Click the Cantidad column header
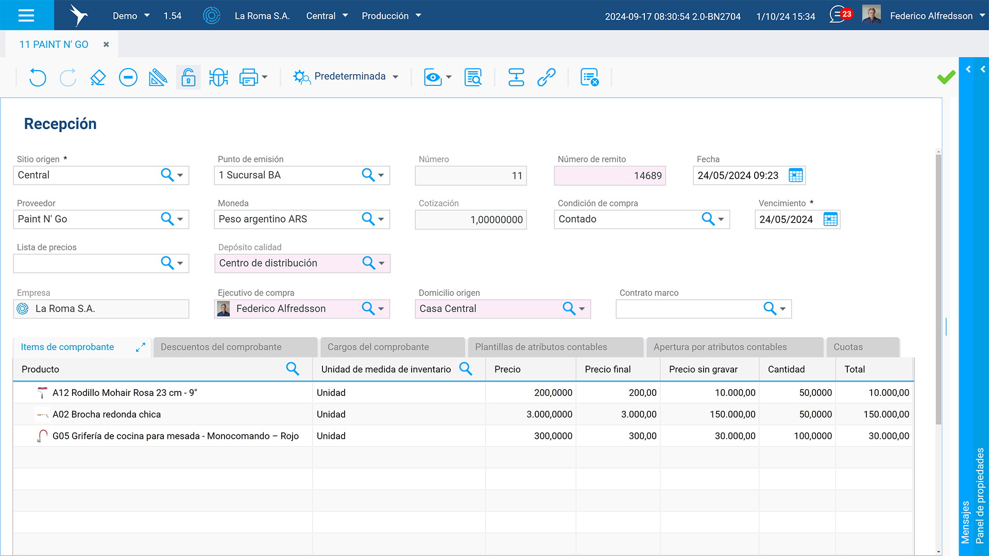The height and width of the screenshot is (556, 989). 797,369
